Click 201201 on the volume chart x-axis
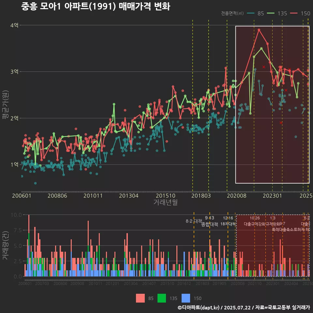 coord(112,283)
